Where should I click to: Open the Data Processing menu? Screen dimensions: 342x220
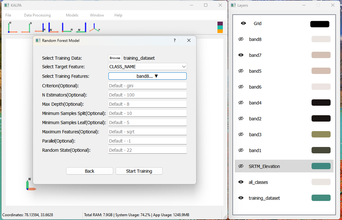(37, 15)
